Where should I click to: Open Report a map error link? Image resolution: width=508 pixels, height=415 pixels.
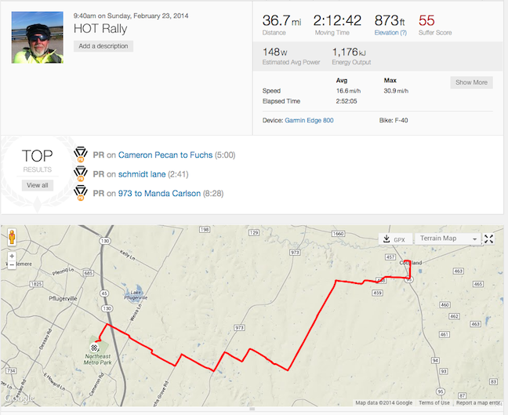pos(478,402)
